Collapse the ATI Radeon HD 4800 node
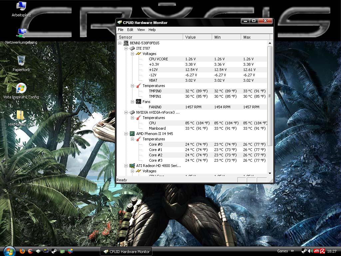This screenshot has height=256, width=341. [x=126, y=166]
